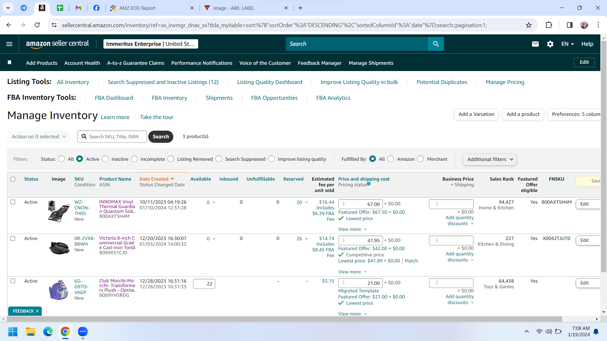Expand the reserved 26 units dropdown
This screenshot has width=607, height=341.
click(302, 239)
